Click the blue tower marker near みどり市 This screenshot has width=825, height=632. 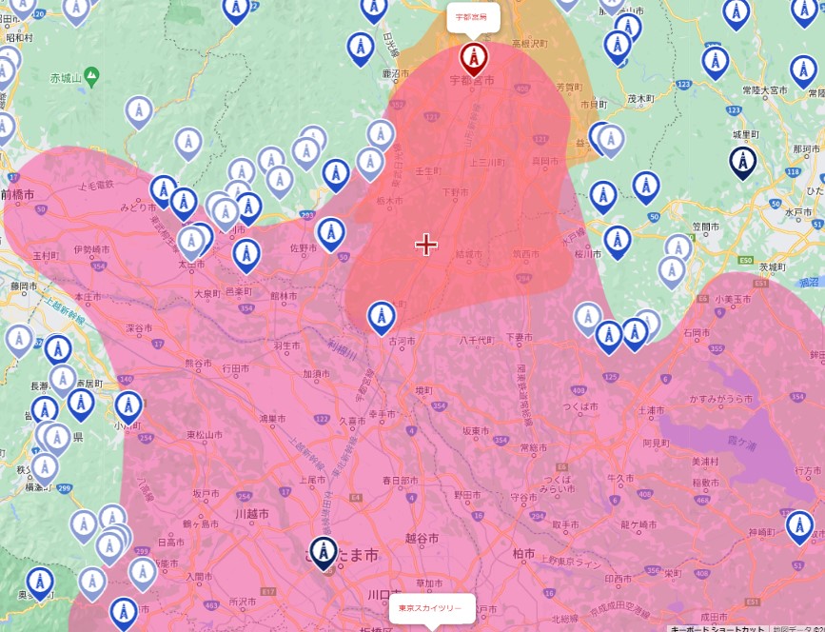(164, 190)
